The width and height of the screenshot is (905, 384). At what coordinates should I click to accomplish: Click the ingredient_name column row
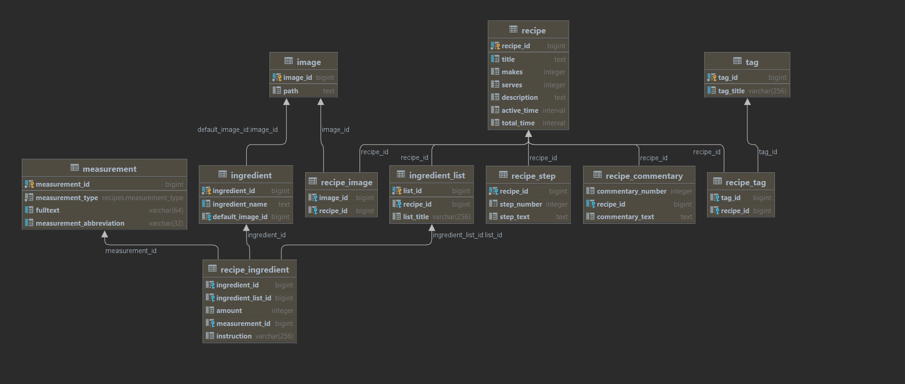click(246, 204)
